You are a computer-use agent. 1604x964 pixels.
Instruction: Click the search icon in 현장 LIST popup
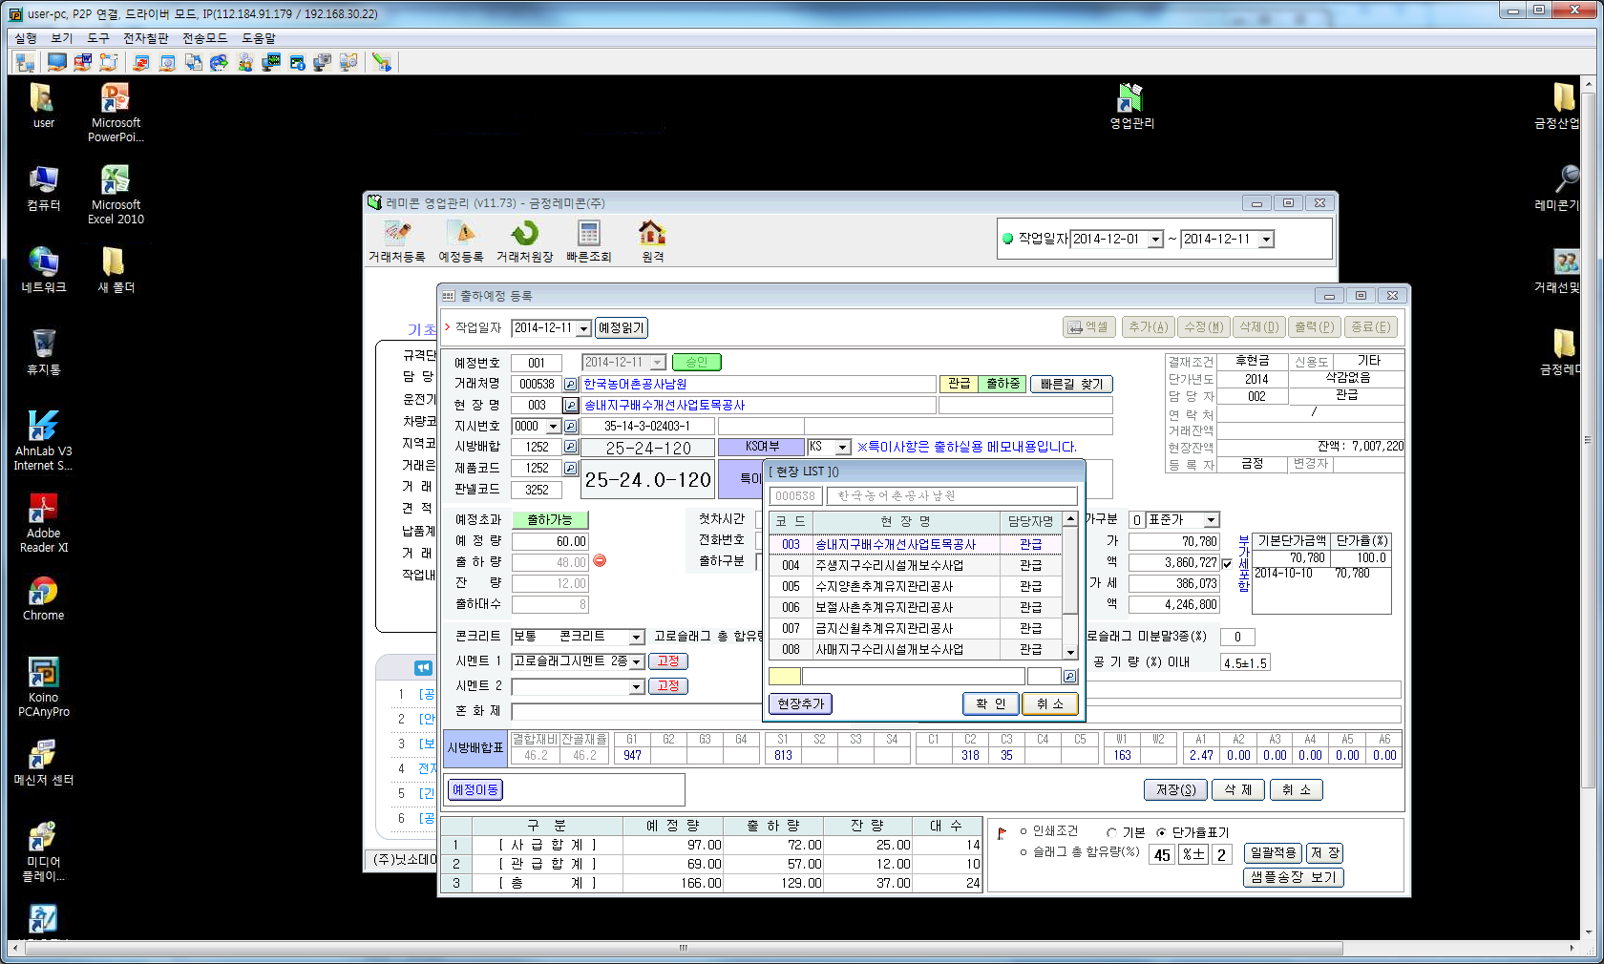pyautogui.click(x=1069, y=677)
